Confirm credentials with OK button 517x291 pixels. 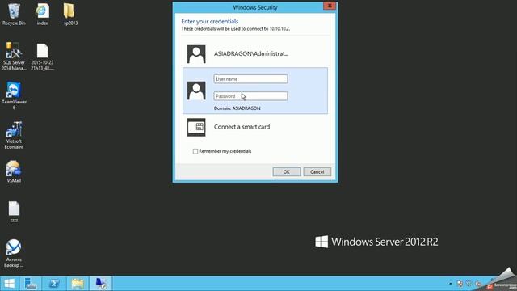(x=286, y=172)
